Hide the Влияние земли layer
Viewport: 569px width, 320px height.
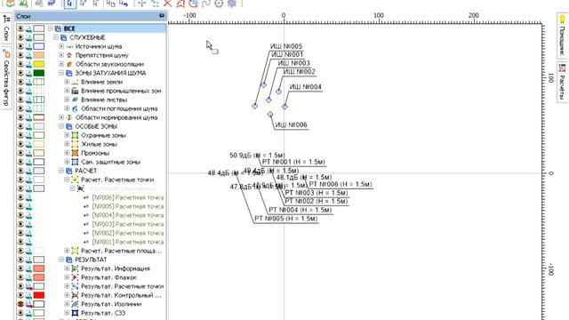pos(20,82)
